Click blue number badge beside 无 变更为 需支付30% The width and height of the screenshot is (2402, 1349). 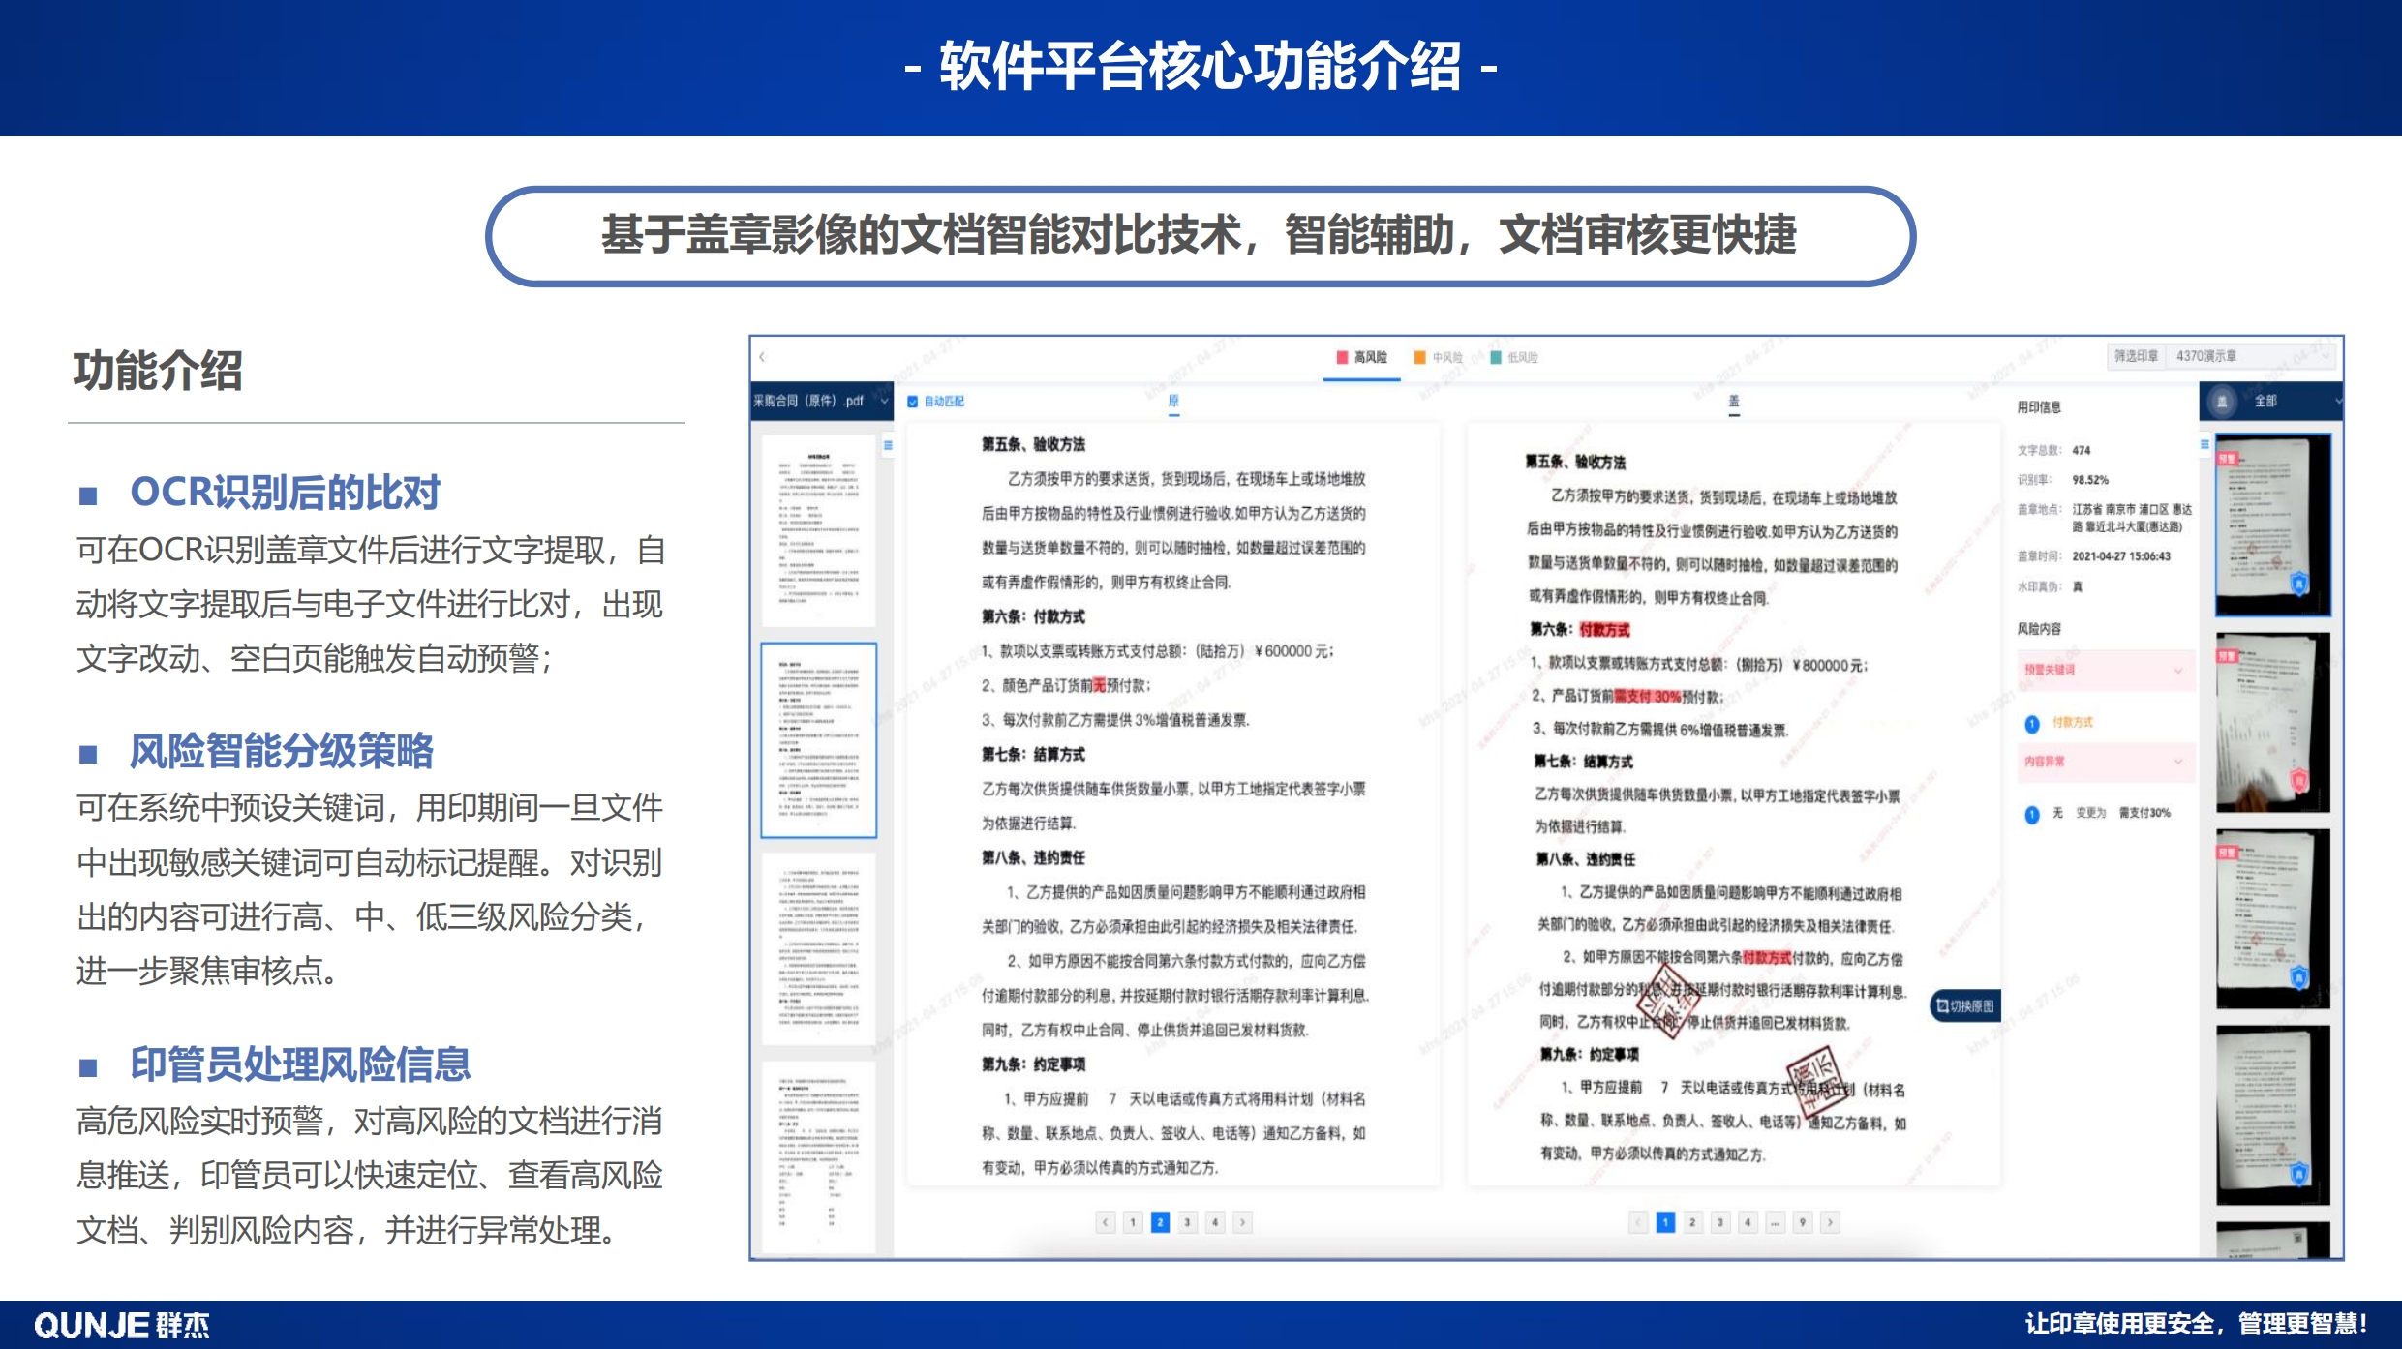tap(2032, 814)
